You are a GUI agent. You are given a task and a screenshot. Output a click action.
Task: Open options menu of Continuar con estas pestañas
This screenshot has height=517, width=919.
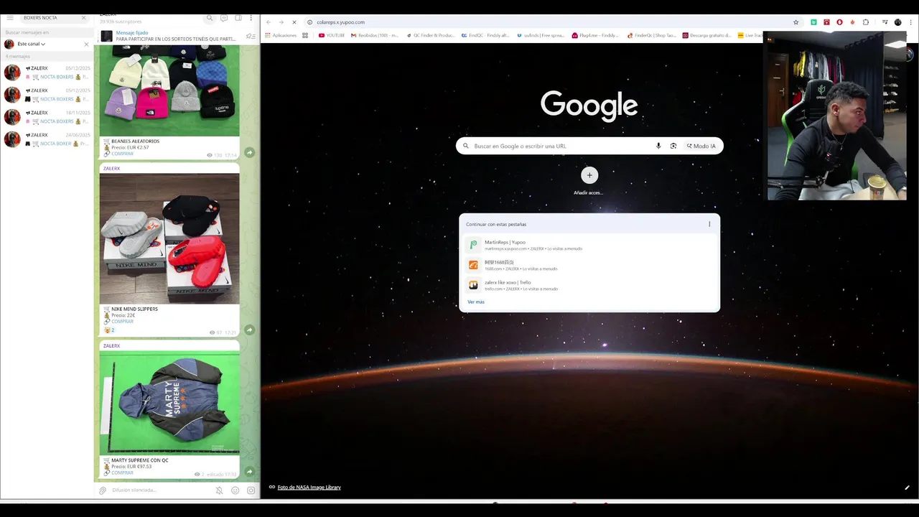(709, 224)
